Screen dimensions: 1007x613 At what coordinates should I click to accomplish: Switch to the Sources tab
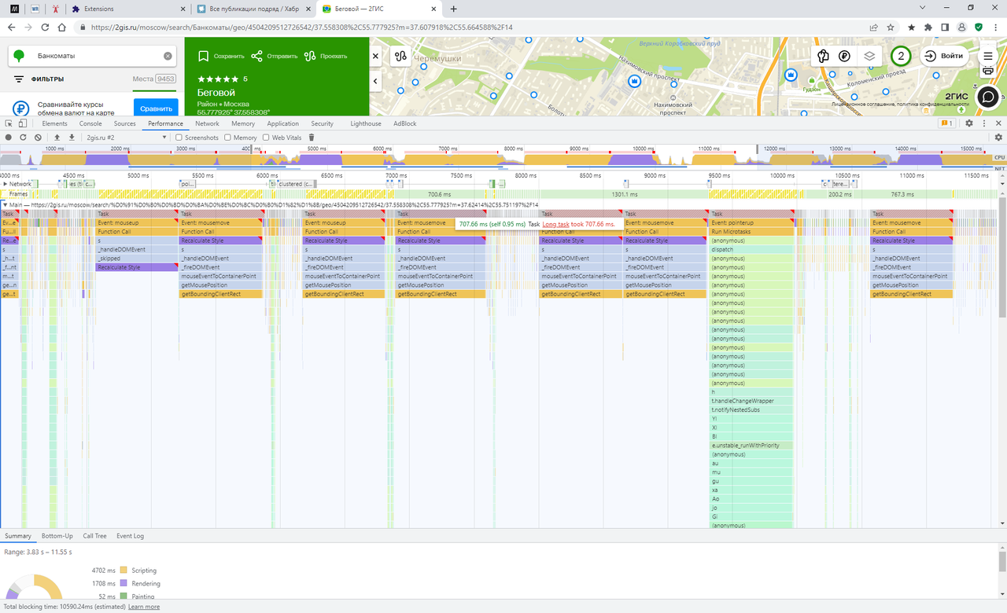coord(125,123)
